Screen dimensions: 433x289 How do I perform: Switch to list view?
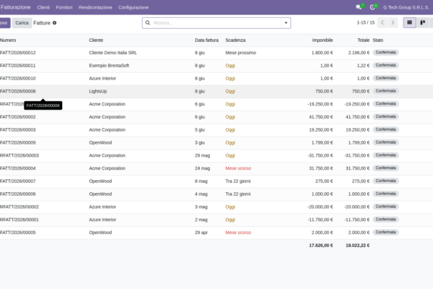[x=409, y=22]
